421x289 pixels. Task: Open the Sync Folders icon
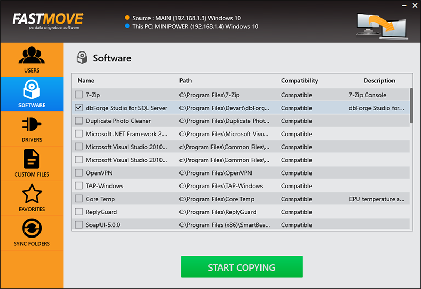32,229
